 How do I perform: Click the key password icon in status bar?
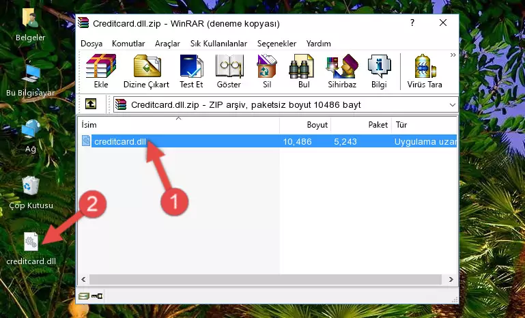click(97, 296)
